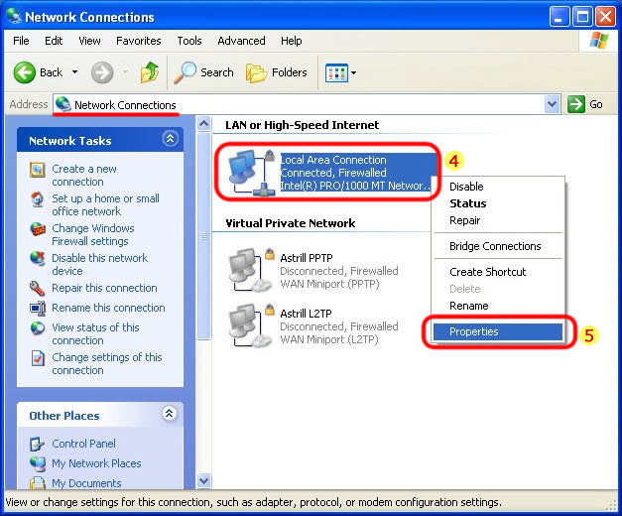Image resolution: width=622 pixels, height=516 pixels.
Task: Select Disable from the context menu
Action: 466,187
